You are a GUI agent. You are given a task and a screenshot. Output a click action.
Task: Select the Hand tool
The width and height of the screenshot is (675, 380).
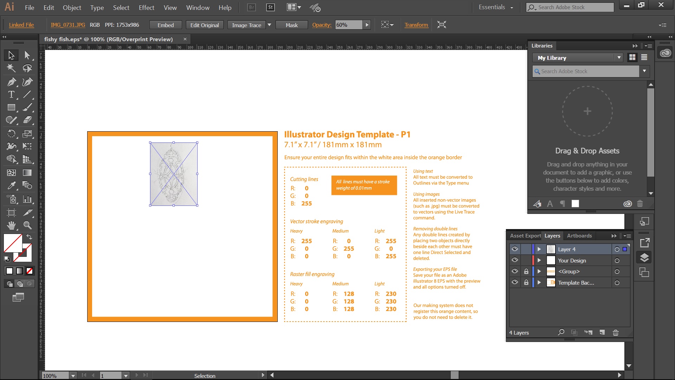point(11,225)
